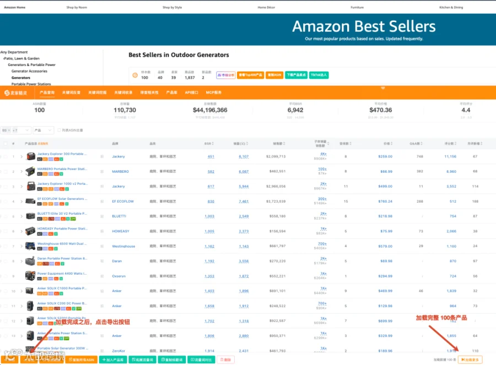Click the copy icon in the BLUETTI row
Screen dimensions: 496x365
tap(102, 216)
